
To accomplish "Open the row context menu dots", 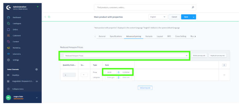I will tap(224, 75).
